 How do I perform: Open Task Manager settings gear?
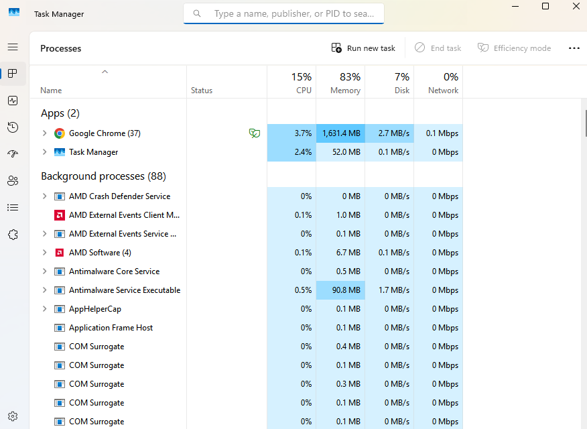pos(13,416)
